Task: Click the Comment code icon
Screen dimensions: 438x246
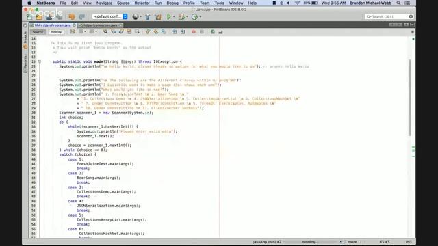Action: click(213, 32)
